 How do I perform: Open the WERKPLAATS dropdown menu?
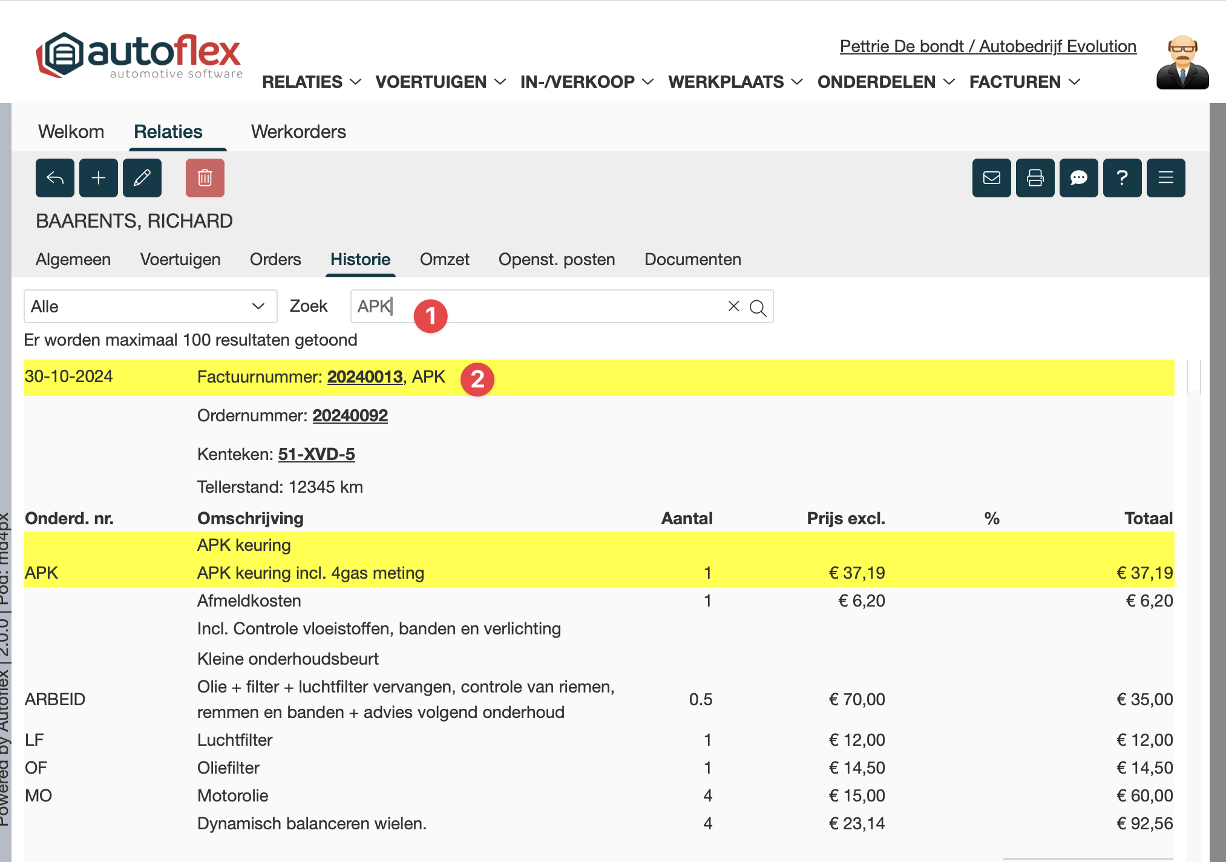[x=735, y=82]
